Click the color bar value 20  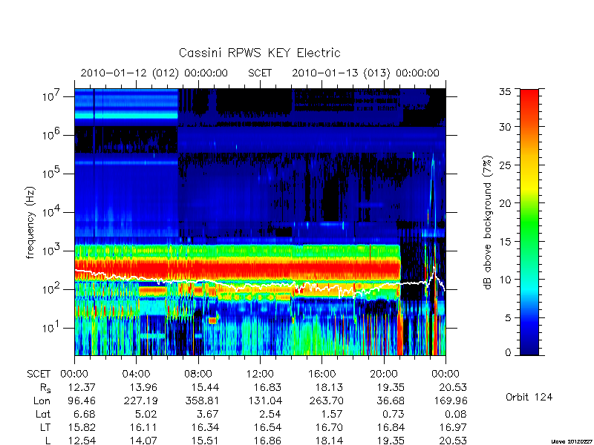point(505,202)
